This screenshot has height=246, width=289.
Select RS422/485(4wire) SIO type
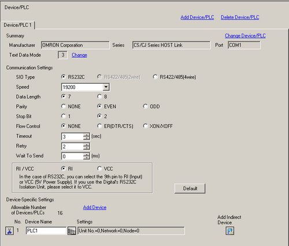pos(175,77)
